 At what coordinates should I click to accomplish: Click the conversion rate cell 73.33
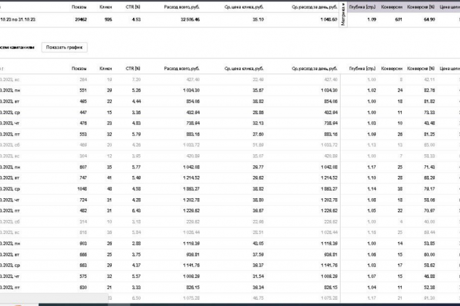pos(429,113)
